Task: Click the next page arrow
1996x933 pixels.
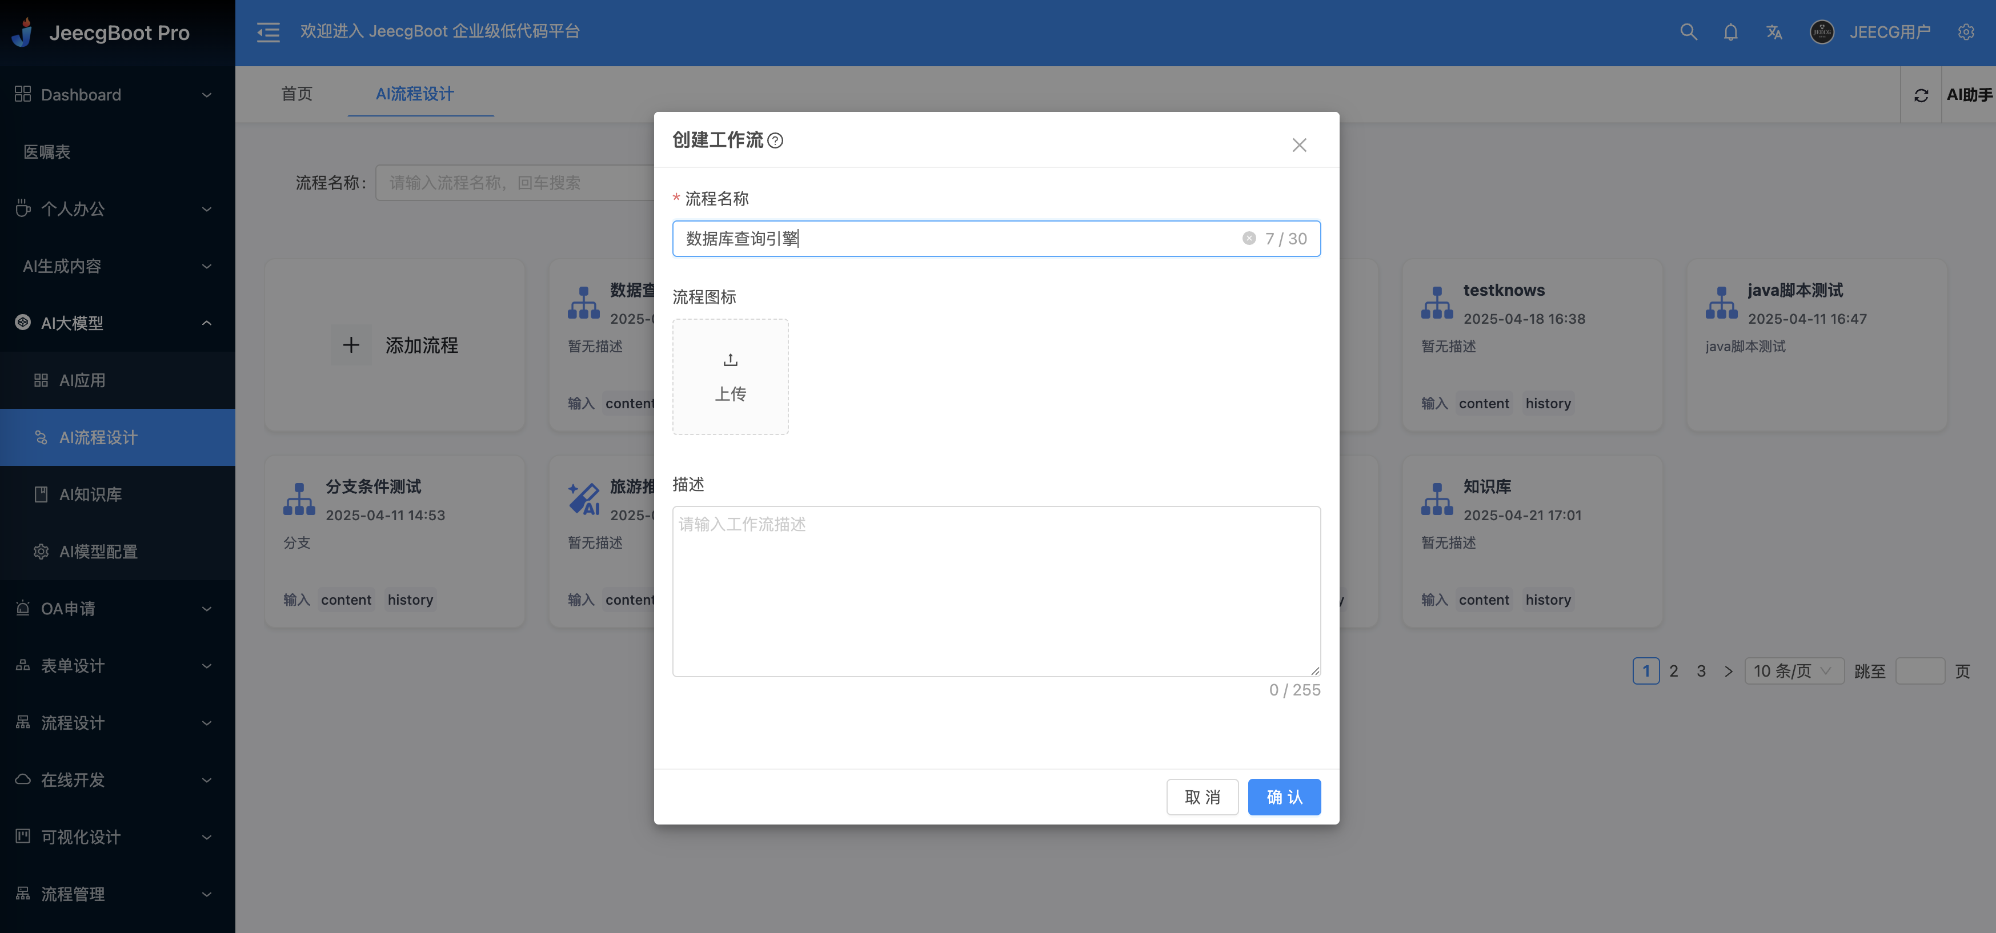Action: pyautogui.click(x=1728, y=670)
